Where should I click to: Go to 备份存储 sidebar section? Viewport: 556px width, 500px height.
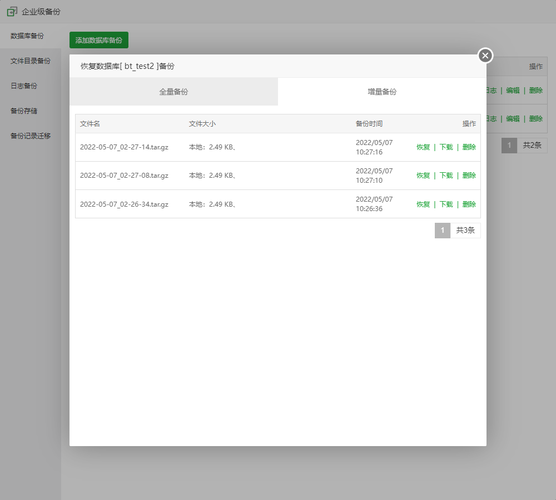[x=24, y=111]
